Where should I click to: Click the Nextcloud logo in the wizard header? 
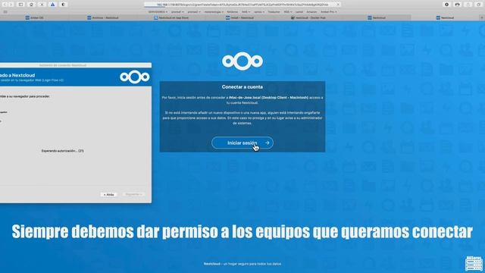(135, 77)
